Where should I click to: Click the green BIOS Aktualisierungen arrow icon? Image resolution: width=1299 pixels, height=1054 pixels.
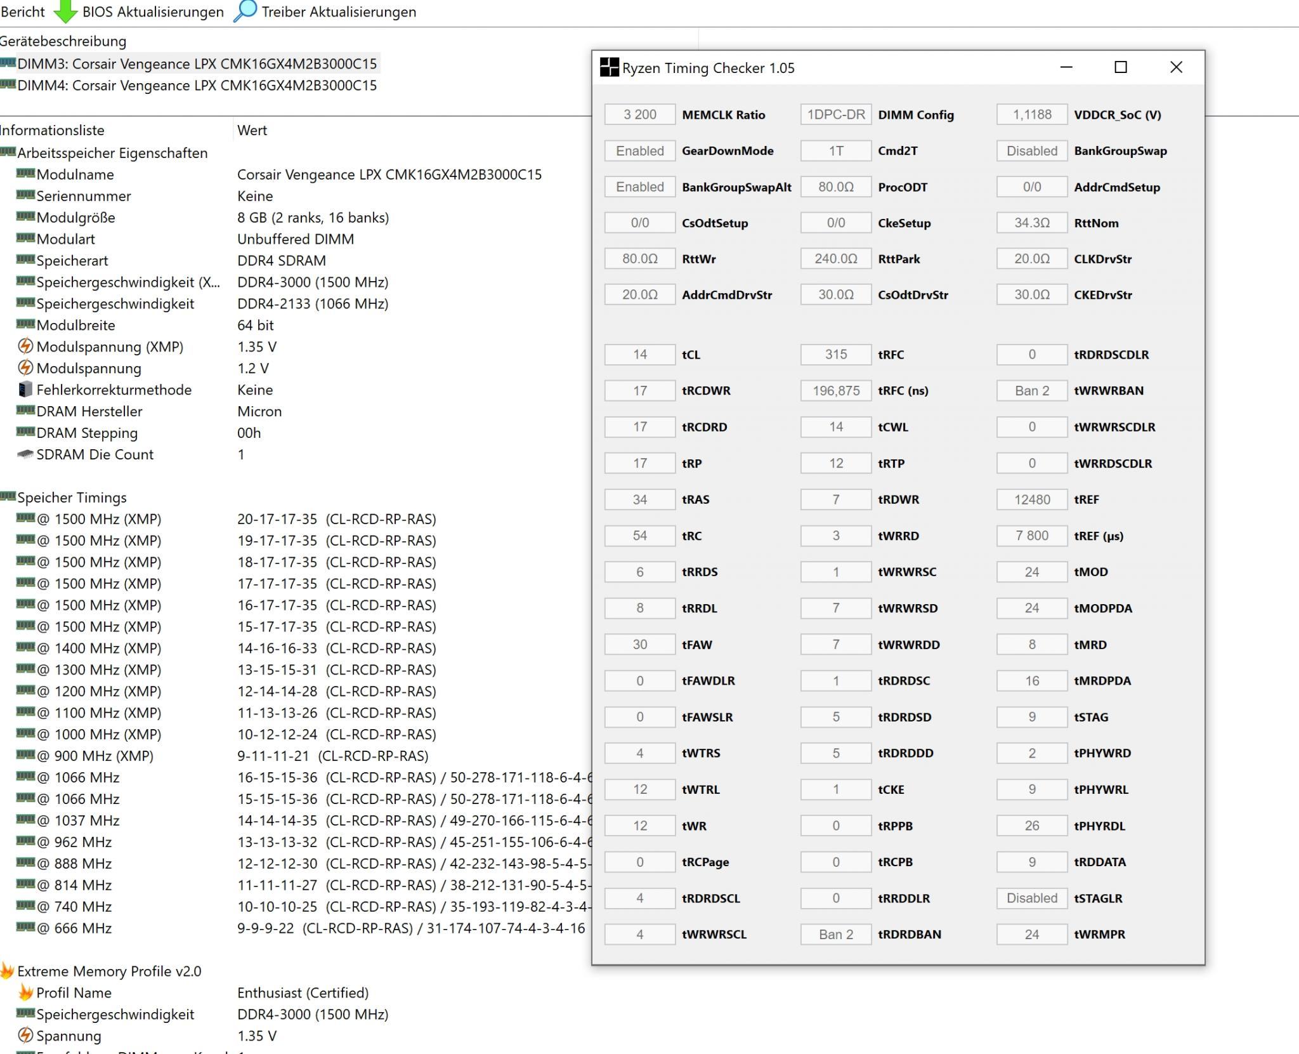click(x=65, y=11)
